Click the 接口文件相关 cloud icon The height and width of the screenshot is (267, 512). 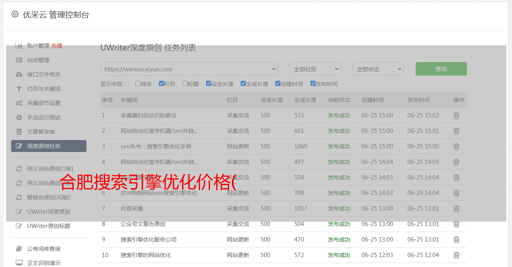coord(19,74)
